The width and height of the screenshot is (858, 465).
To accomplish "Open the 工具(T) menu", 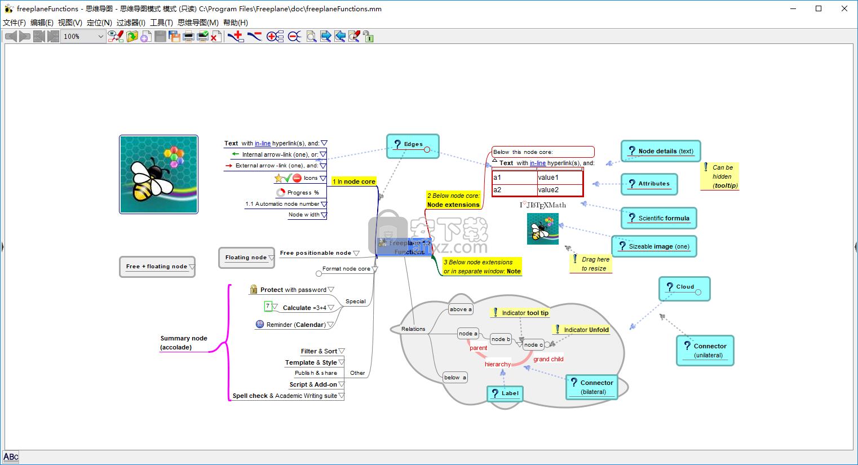I will click(x=161, y=23).
